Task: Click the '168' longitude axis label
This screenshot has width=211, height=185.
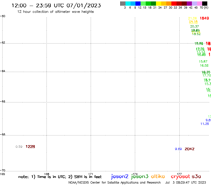Action: click(x=47, y=174)
